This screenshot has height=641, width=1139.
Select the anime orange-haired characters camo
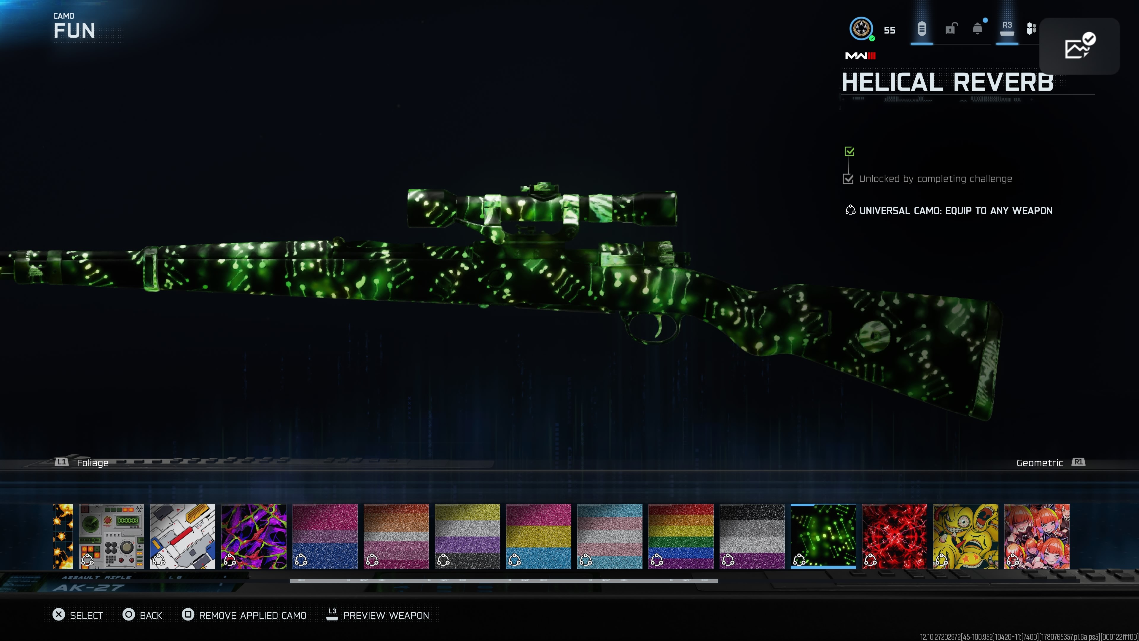click(1037, 536)
